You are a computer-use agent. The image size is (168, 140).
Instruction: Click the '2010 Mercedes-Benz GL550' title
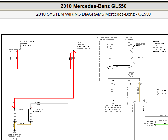click(x=93, y=6)
